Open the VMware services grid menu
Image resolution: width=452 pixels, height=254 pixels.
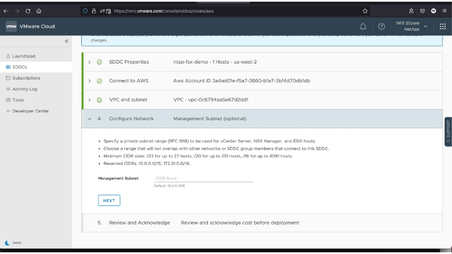[442, 27]
